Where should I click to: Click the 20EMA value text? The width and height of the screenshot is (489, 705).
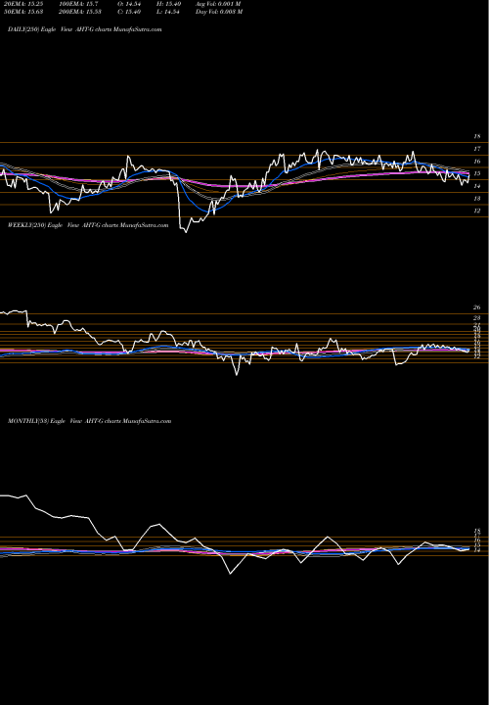tap(22, 4)
